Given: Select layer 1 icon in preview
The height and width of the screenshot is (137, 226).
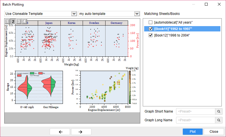Looking at the screenshot, I should pyautogui.click(x=7, y=22).
